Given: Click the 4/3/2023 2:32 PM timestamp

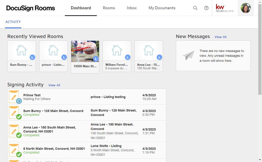Looking at the screenshot, I should (x=149, y=113).
